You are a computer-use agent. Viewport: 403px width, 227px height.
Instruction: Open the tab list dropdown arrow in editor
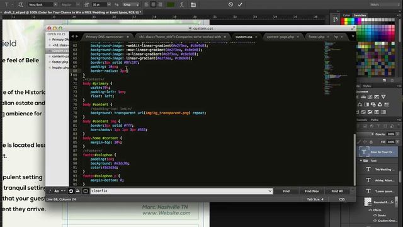coord(353,37)
